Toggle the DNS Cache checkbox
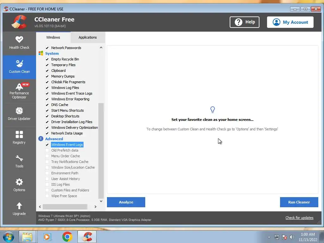 point(47,105)
